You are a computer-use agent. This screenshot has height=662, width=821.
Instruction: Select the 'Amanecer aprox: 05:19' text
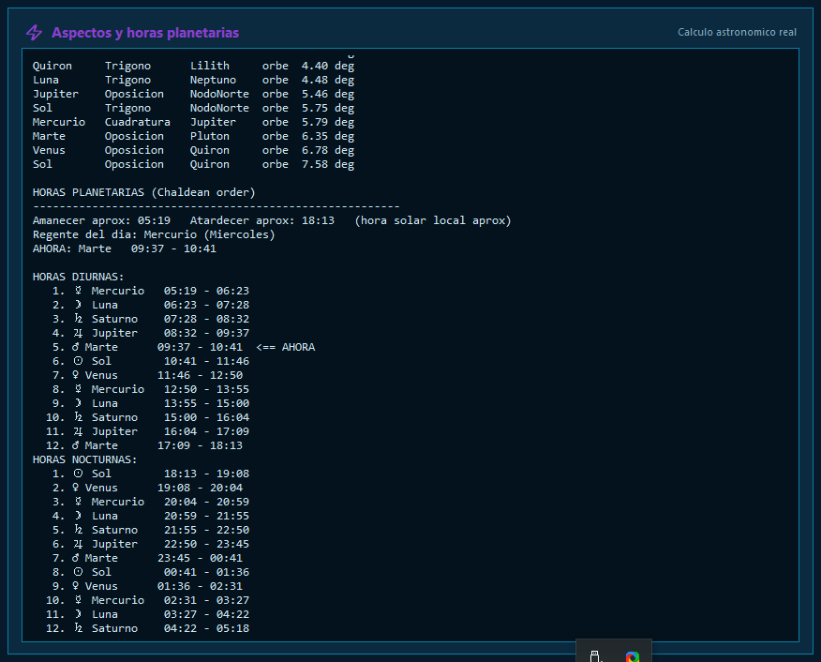click(101, 221)
